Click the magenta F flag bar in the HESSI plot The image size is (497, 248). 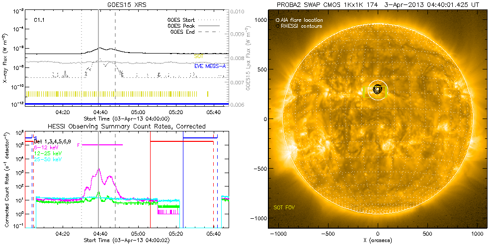pyautogui.click(x=101, y=145)
